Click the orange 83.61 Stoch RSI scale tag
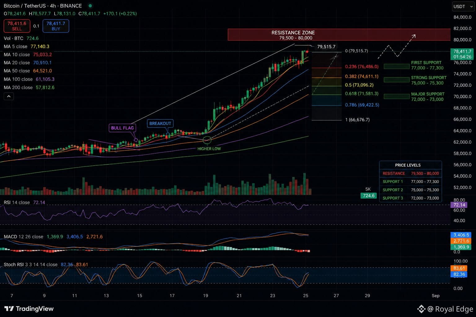The width and height of the screenshot is (476, 317). (x=459, y=268)
